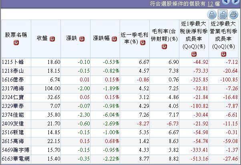Sort by 漲跌 arrow icon
The height and width of the screenshot is (165, 241).
[x=82, y=39]
